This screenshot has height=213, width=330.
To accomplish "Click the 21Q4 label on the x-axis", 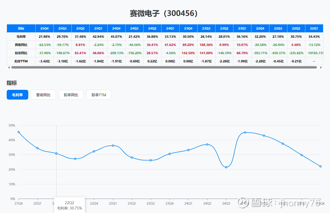I will coord(18,204).
